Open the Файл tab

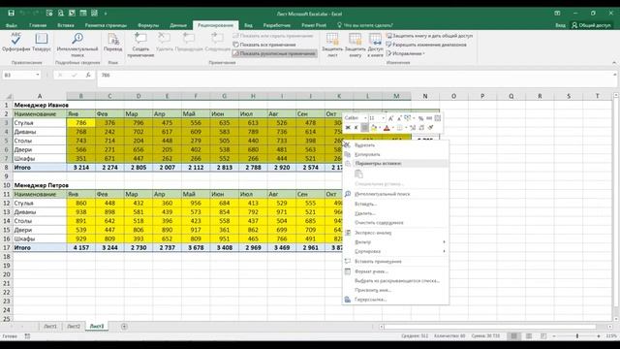point(11,25)
